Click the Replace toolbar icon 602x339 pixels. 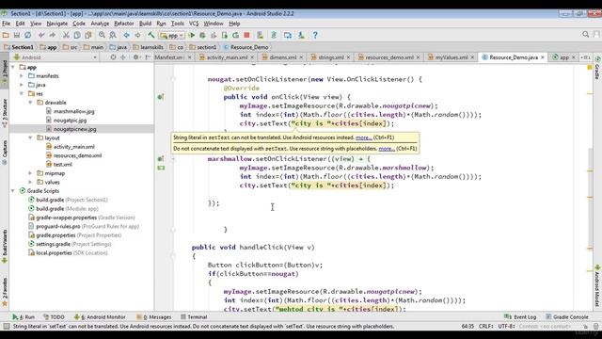pos(113,35)
